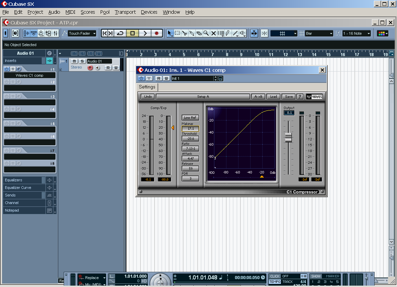Image resolution: width=397 pixels, height=287 pixels.
Task: Open the Devices menu
Action: point(149,12)
